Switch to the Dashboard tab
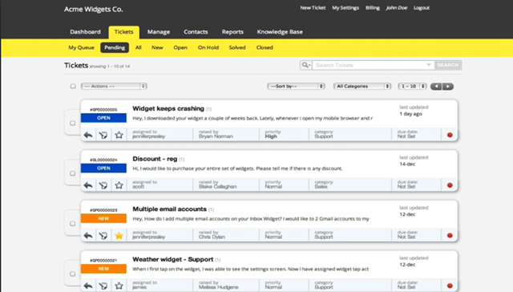The image size is (513, 292). (x=86, y=32)
